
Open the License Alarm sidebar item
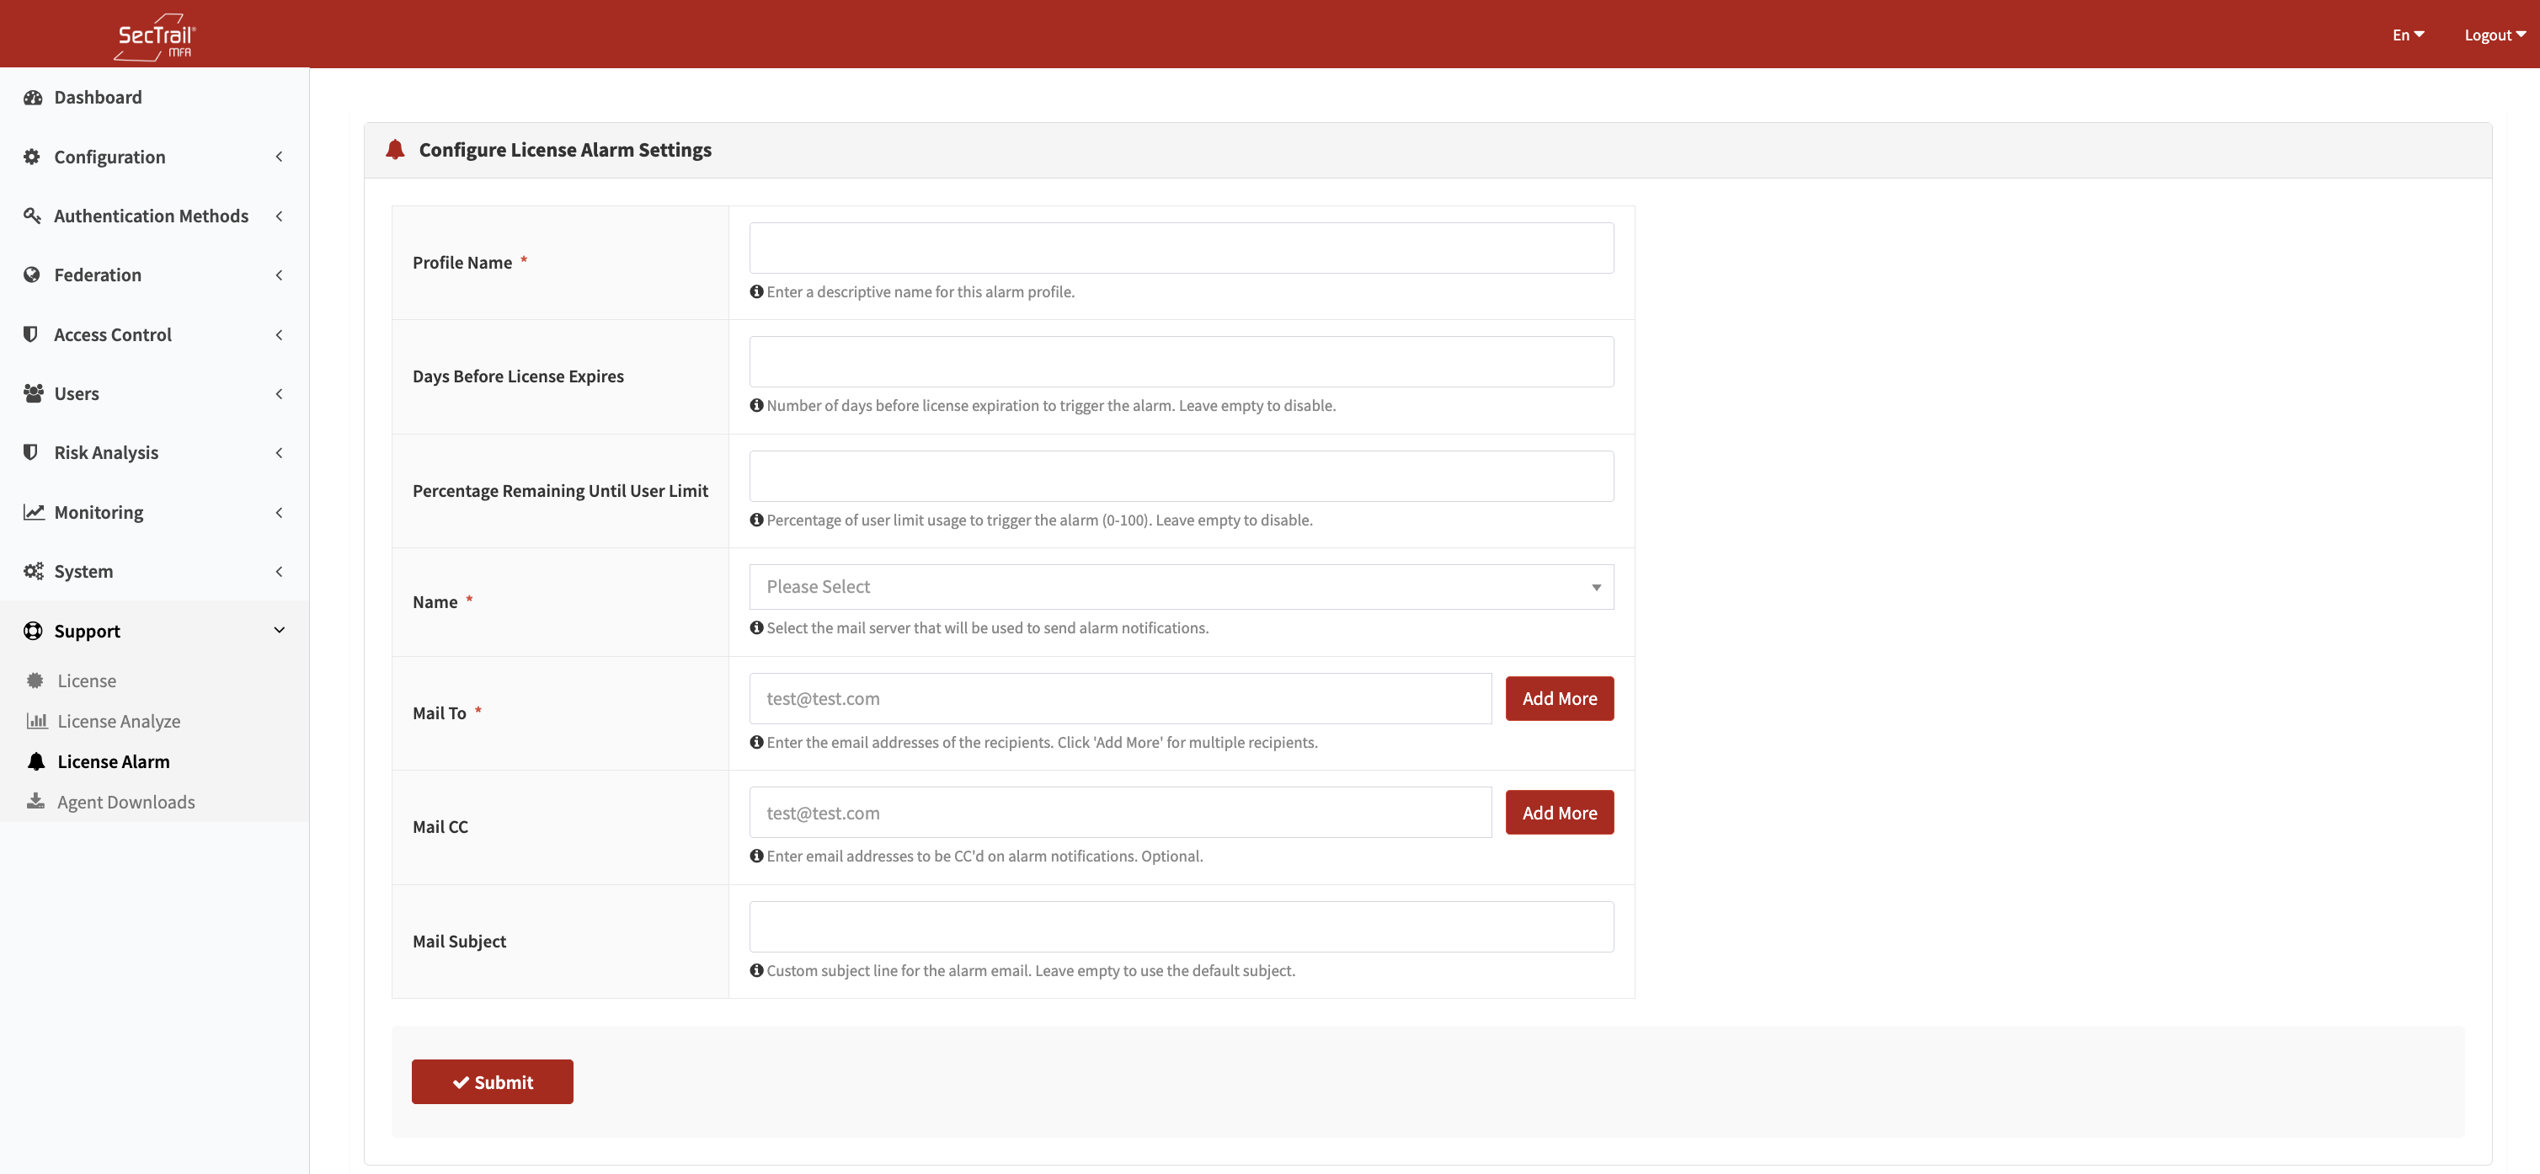click(114, 761)
